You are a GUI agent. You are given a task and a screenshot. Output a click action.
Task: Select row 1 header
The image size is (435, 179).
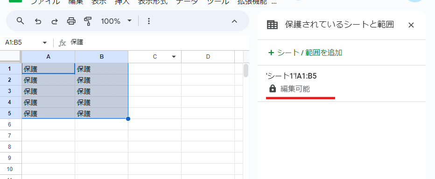(x=9, y=69)
